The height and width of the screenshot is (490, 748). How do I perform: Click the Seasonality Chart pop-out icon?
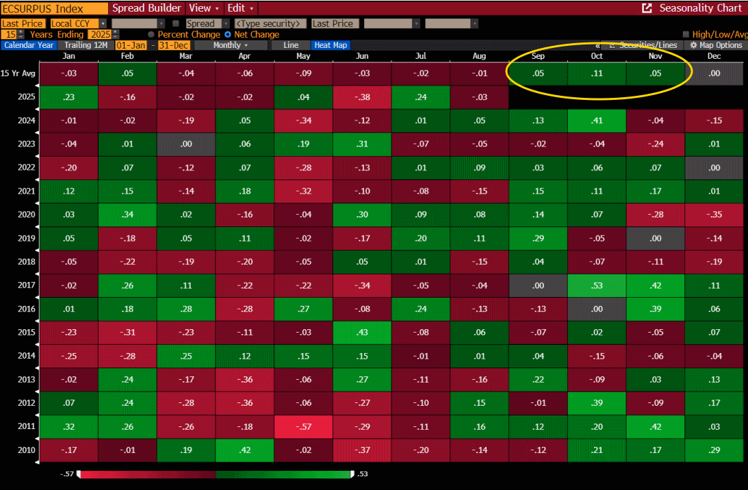pos(645,8)
